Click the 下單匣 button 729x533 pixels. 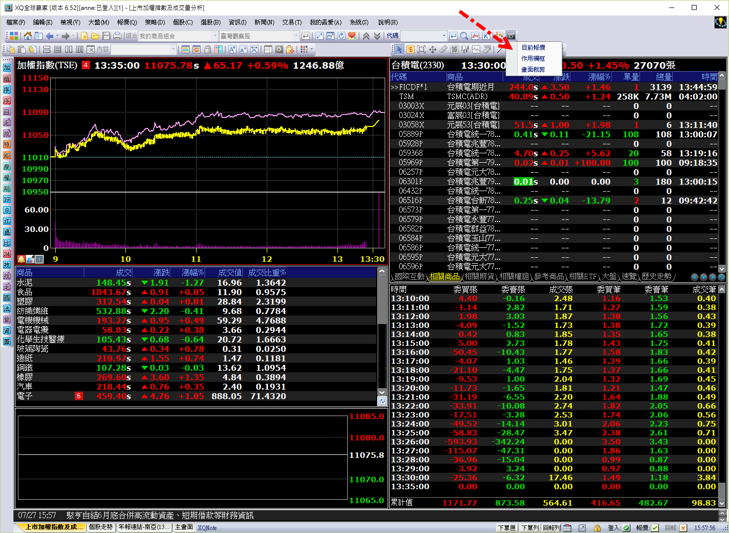pos(507,528)
